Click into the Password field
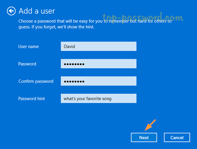 click(98, 64)
